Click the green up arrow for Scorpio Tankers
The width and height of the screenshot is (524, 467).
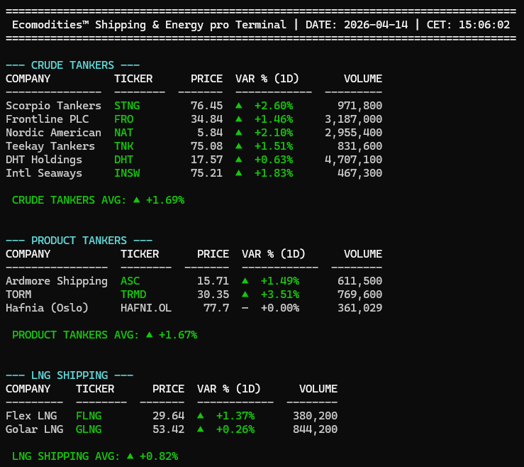(x=239, y=105)
